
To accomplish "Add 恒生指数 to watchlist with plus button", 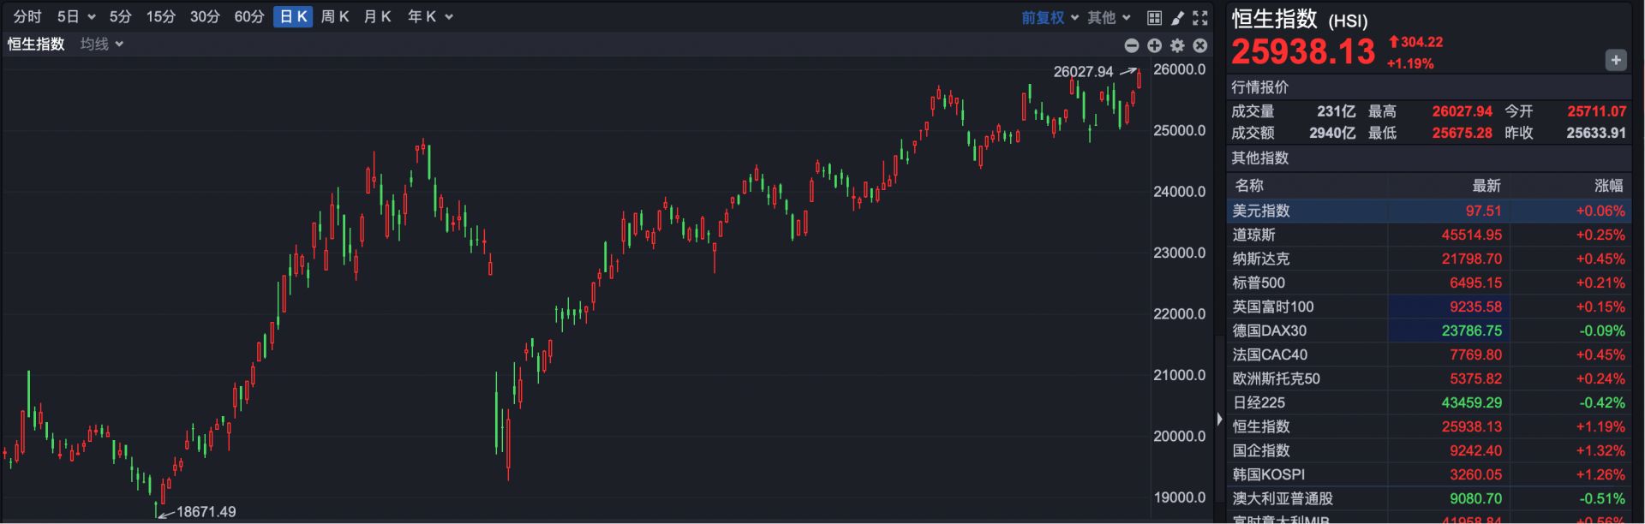I will tap(1615, 60).
